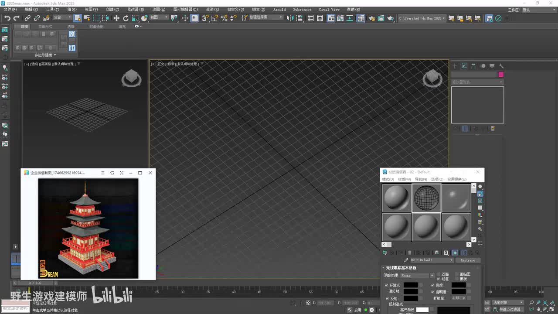
Task: Click the white 高光颜色 color swatch
Action: tap(422, 310)
